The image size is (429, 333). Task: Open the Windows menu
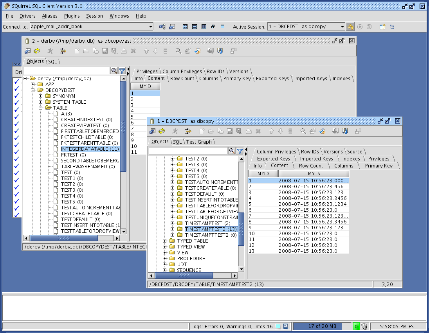(x=119, y=16)
